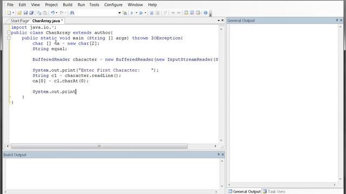Click the Find in Files icon
This screenshot has width=346, height=194.
coord(125,13)
